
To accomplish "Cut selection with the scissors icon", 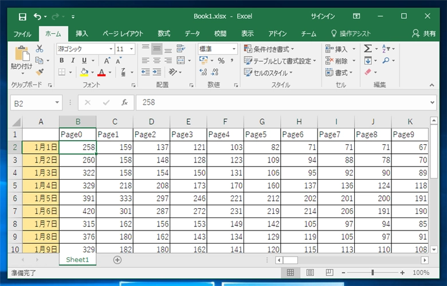I will coord(40,49).
